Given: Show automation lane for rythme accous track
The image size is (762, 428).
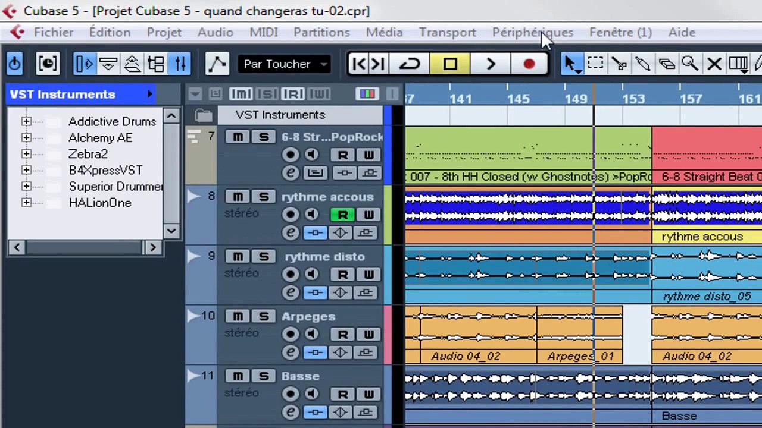Looking at the screenshot, I should 194,197.
